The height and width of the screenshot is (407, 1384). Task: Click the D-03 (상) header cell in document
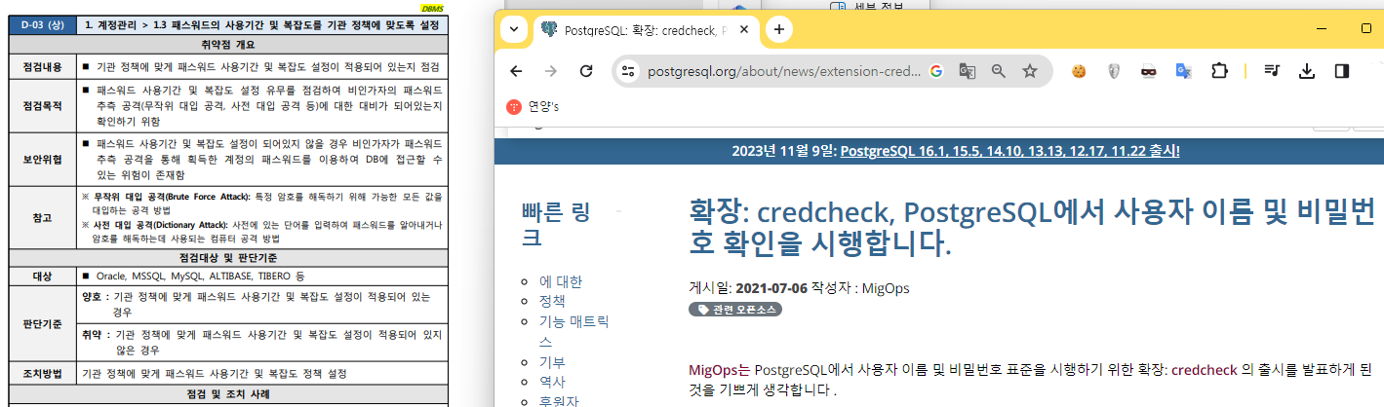pos(41,24)
